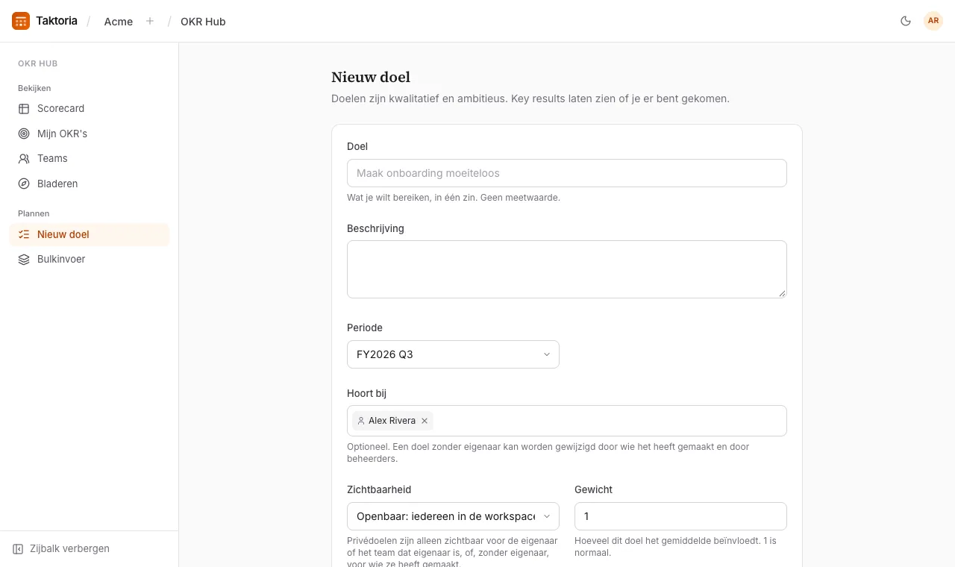Click the Taktoria orange logo icon

(x=21, y=21)
